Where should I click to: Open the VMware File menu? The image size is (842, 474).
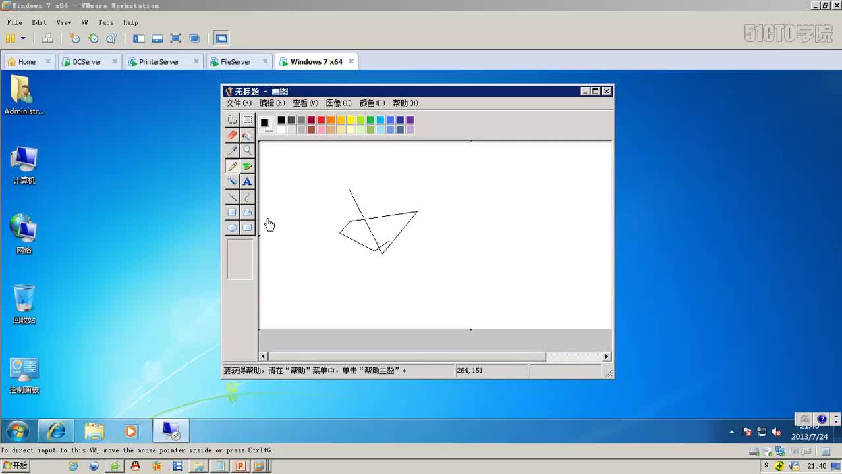14,22
